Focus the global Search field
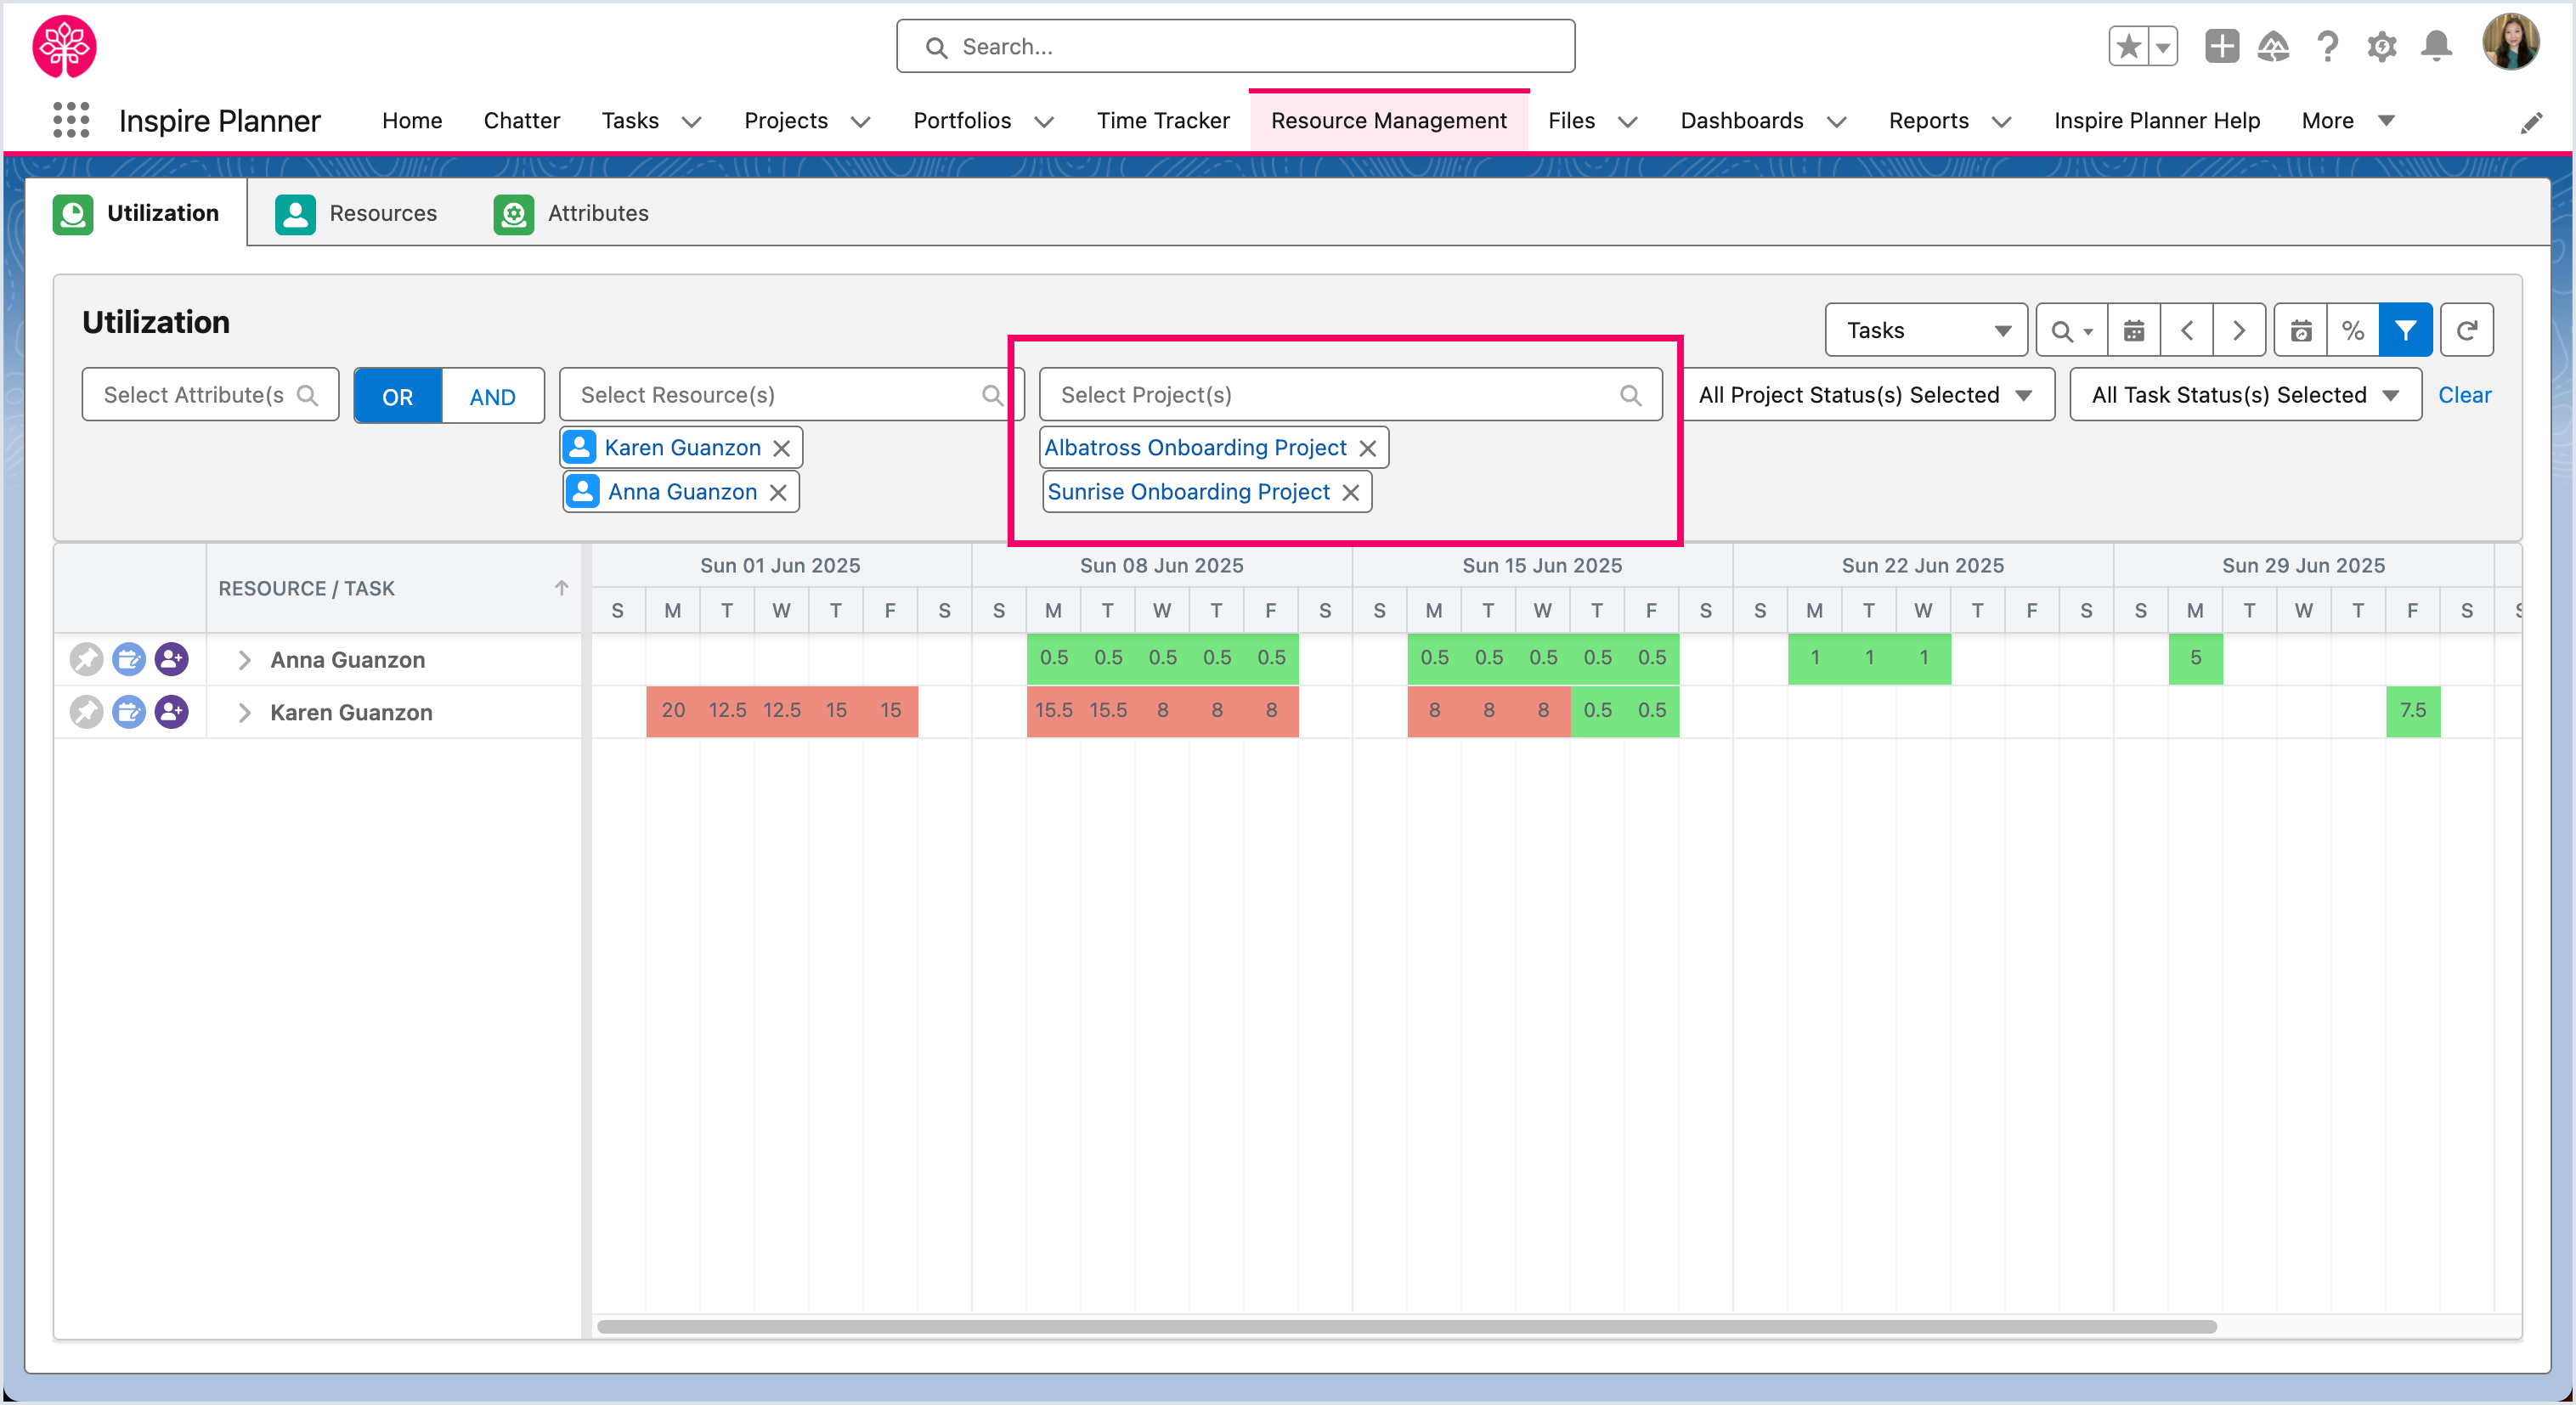This screenshot has width=2576, height=1405. point(1235,46)
